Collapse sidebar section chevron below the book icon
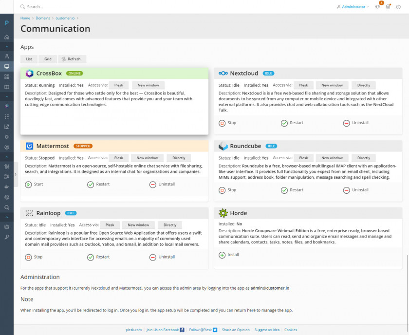The height and width of the screenshot is (335, 409). 7,97
